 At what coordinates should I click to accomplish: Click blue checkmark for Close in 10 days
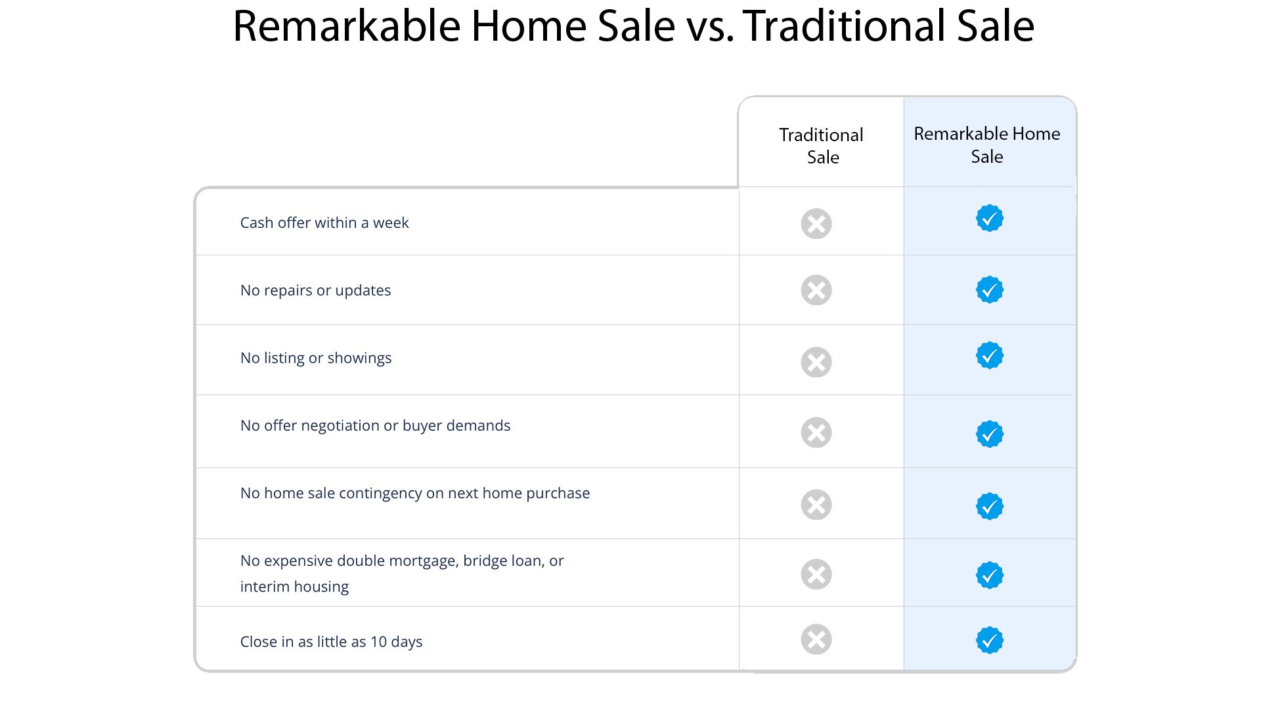tap(989, 640)
